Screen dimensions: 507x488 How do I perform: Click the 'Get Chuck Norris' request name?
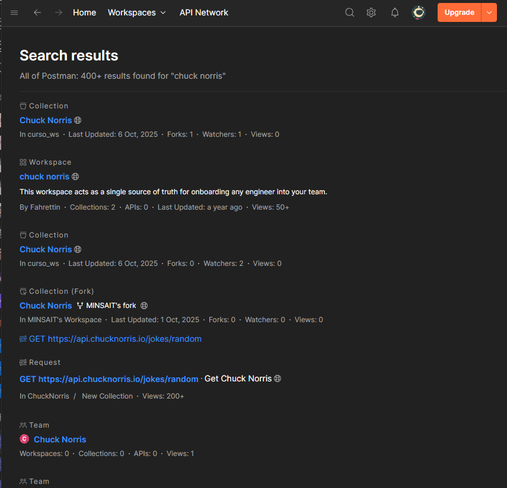(238, 378)
